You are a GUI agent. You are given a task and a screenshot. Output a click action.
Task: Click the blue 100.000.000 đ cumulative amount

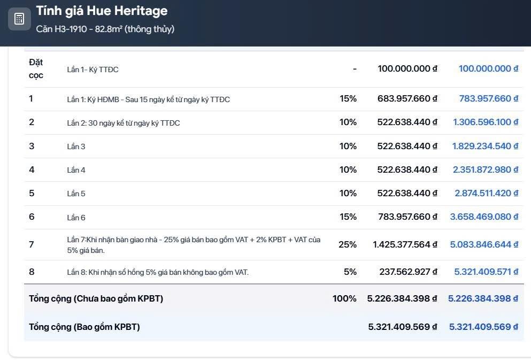[488, 68]
